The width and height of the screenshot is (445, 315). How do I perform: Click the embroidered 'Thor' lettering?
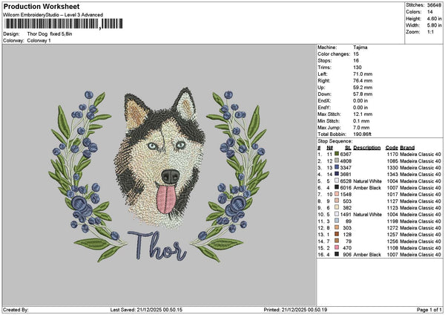[x=157, y=246]
